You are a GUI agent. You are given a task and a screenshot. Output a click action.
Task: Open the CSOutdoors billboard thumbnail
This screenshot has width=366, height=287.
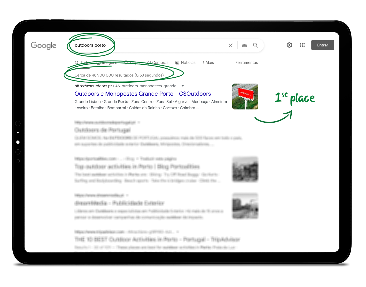point(245,97)
